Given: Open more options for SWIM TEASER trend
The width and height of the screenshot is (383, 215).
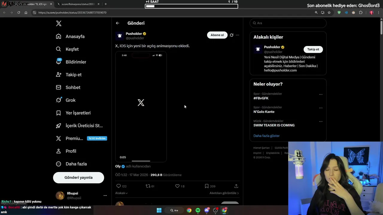Looking at the screenshot, I should (x=321, y=122).
